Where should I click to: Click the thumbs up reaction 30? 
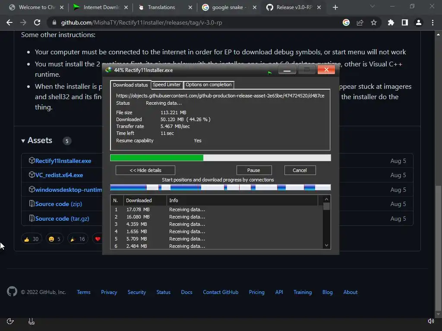click(32, 239)
